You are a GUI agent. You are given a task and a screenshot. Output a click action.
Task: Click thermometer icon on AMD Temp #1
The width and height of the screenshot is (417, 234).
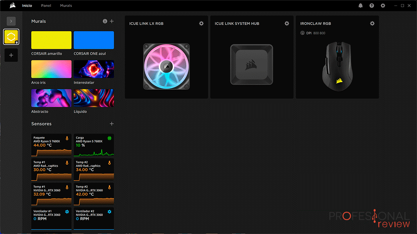point(67,163)
